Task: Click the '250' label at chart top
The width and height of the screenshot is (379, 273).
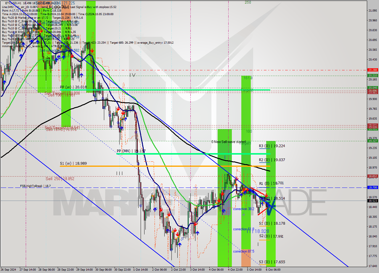Action: [248, 2]
